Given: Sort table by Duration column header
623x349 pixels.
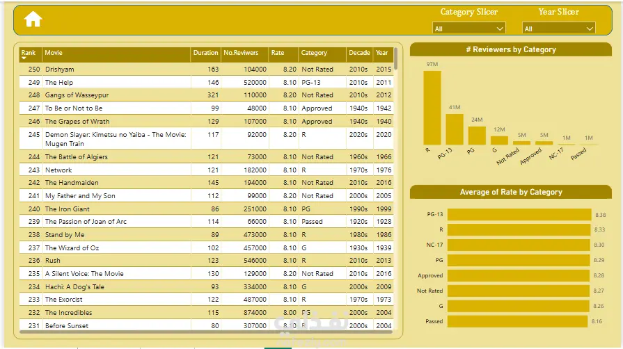Looking at the screenshot, I should [x=205, y=53].
